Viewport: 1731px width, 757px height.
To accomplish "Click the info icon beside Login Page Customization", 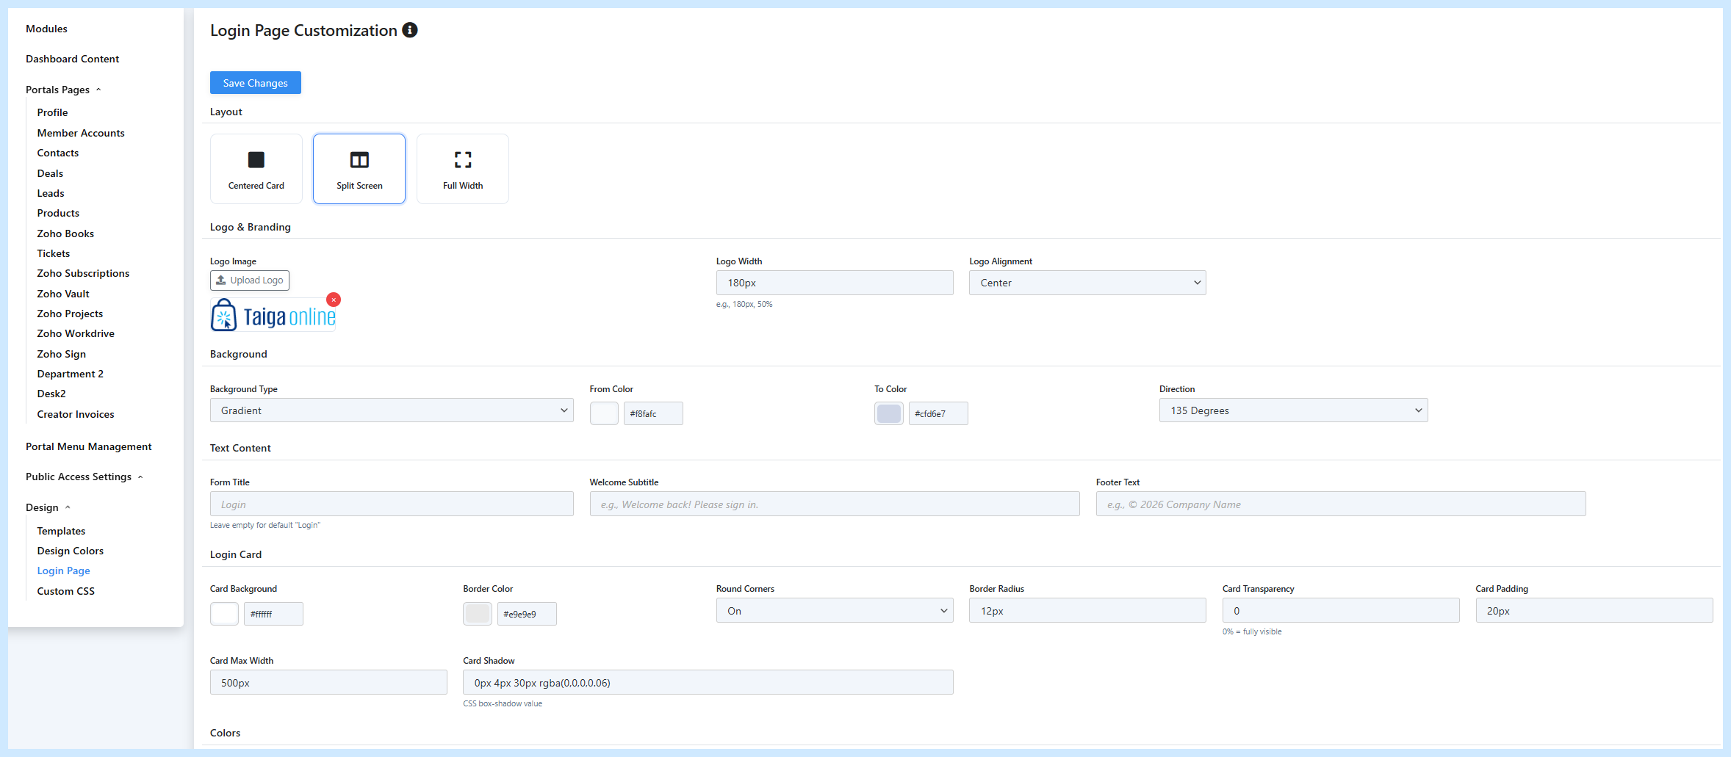I will 410,30.
